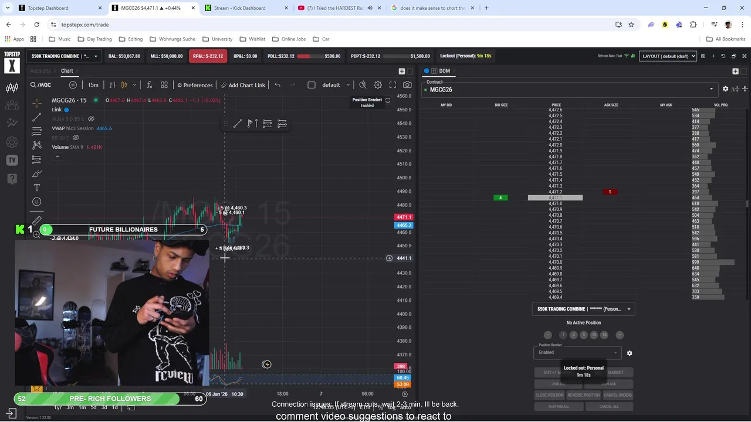This screenshot has width=751, height=422.
Task: Click the DOM center price icon
Action: point(745,89)
